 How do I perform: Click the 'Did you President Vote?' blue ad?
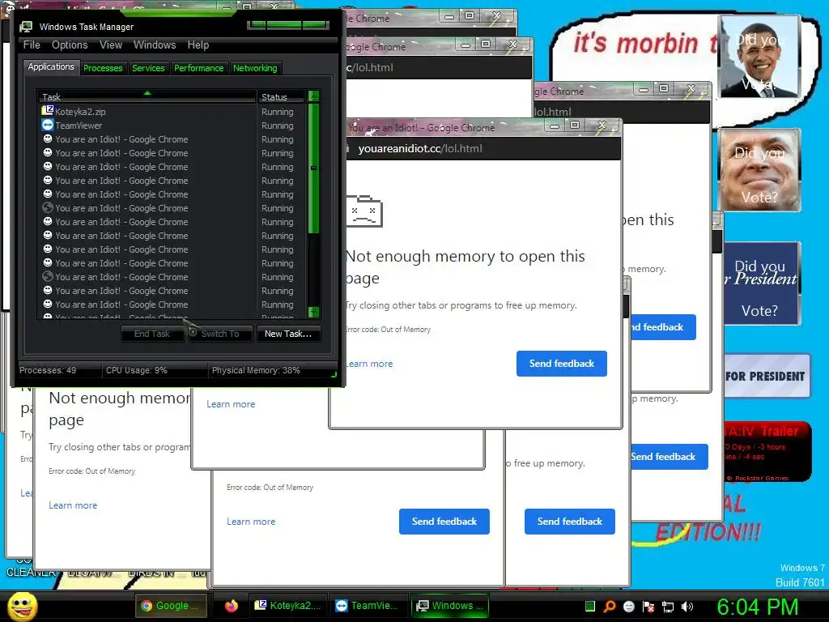coord(761,283)
